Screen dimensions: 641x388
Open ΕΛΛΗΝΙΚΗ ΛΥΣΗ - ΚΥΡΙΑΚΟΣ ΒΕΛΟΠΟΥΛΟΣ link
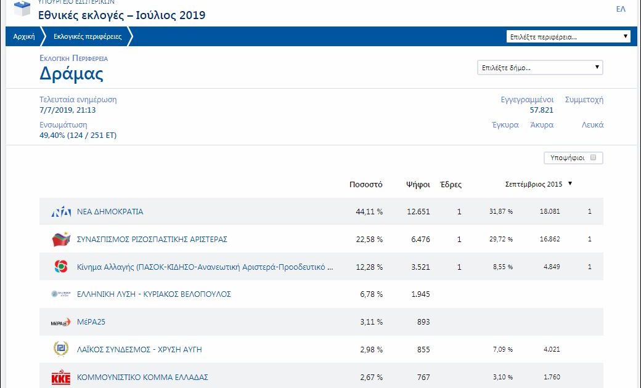153,294
